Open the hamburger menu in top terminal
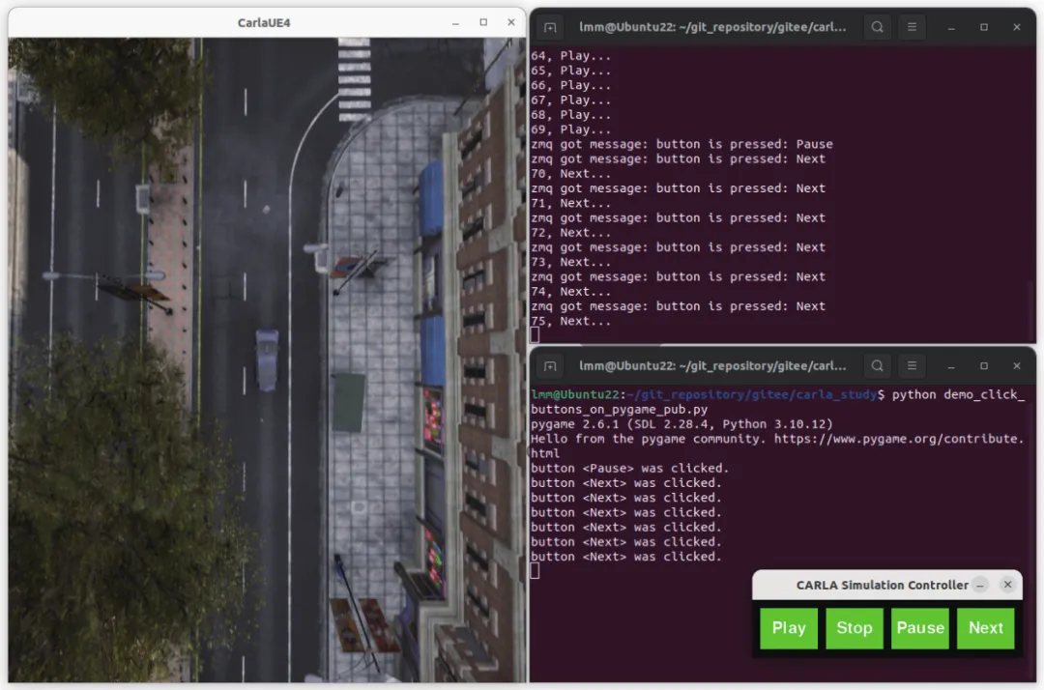The width and height of the screenshot is (1044, 690). coord(912,27)
